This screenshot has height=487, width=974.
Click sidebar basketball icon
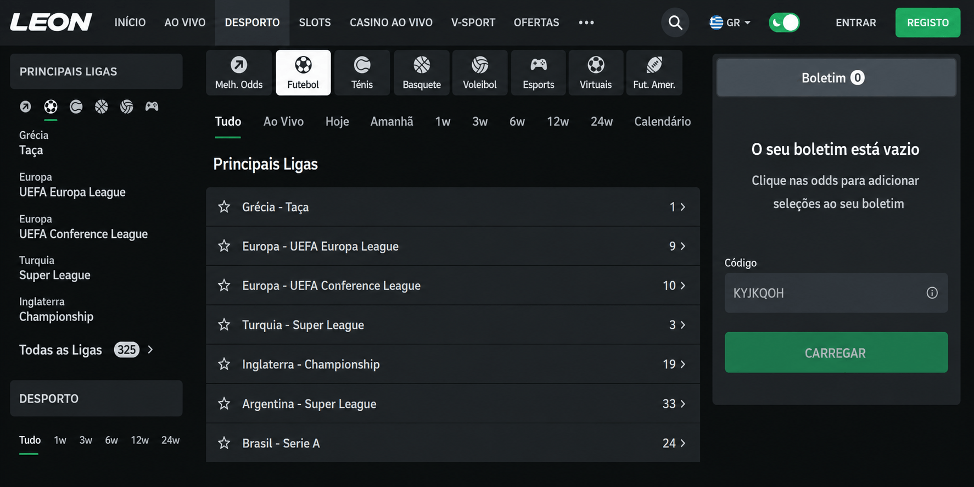(102, 107)
